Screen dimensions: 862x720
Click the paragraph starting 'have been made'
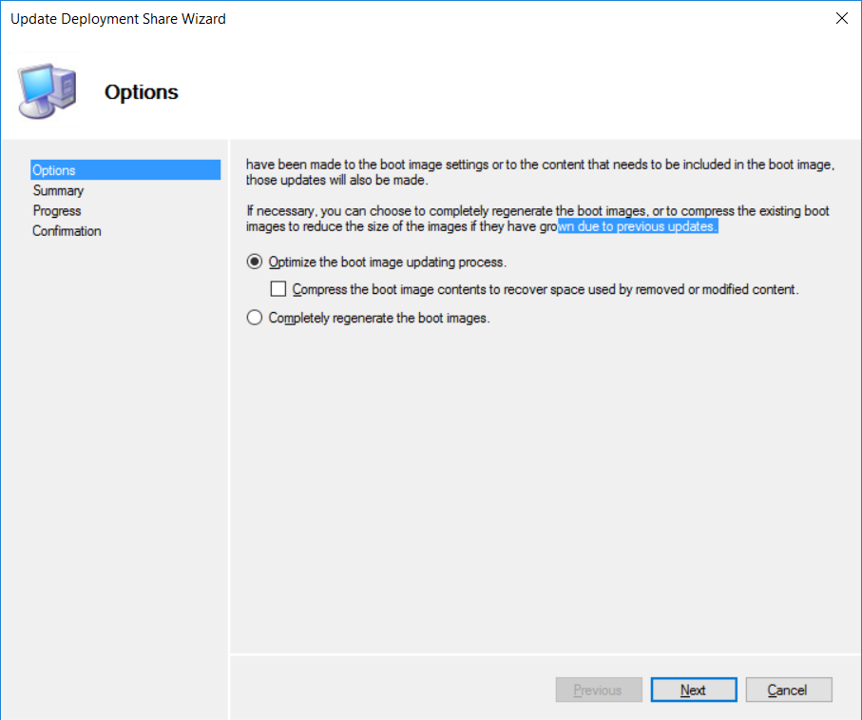pos(540,172)
